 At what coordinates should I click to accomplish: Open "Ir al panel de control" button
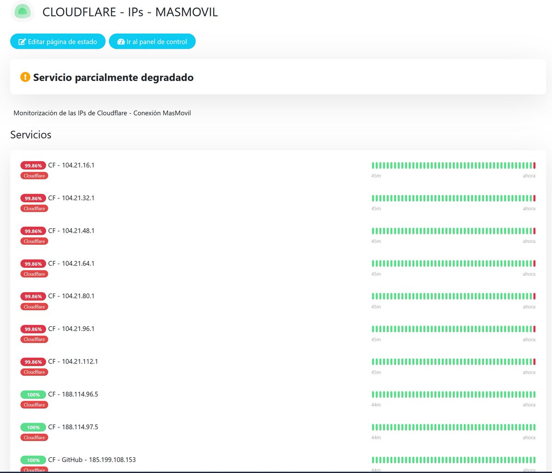coord(152,41)
